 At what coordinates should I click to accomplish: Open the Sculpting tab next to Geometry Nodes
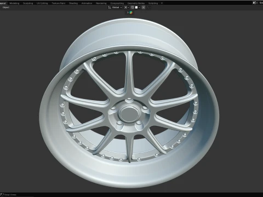pos(153,3)
